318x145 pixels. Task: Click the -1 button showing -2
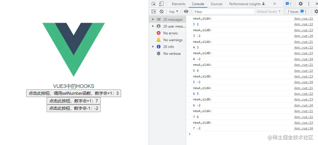(x=74, y=108)
